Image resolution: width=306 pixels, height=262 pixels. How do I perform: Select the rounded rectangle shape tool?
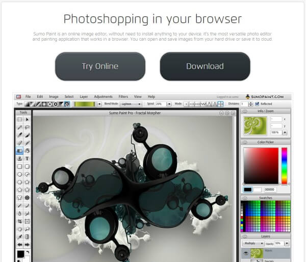pos(27,166)
